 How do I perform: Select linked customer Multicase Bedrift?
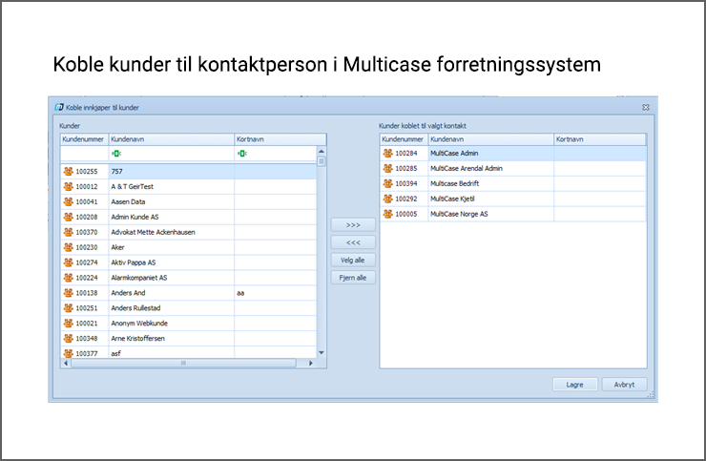coord(513,183)
